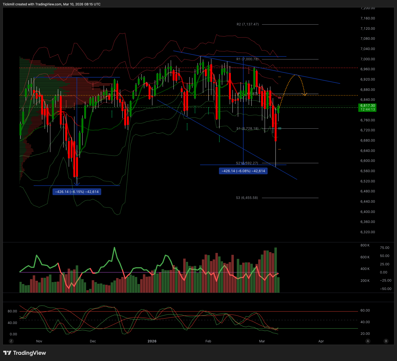Select the Apr label on time axis
Viewport: 397px width, 361px height.
coord(321,341)
